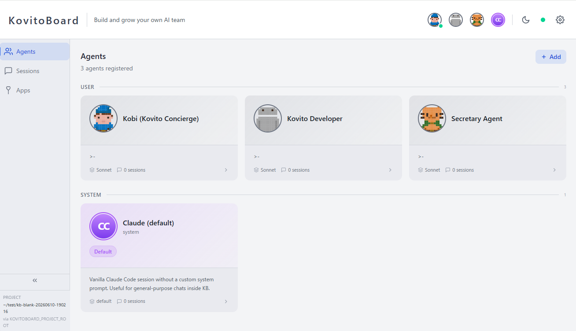Click the SYSTEM section header
Screen dimensions: 576x331
[91, 195]
